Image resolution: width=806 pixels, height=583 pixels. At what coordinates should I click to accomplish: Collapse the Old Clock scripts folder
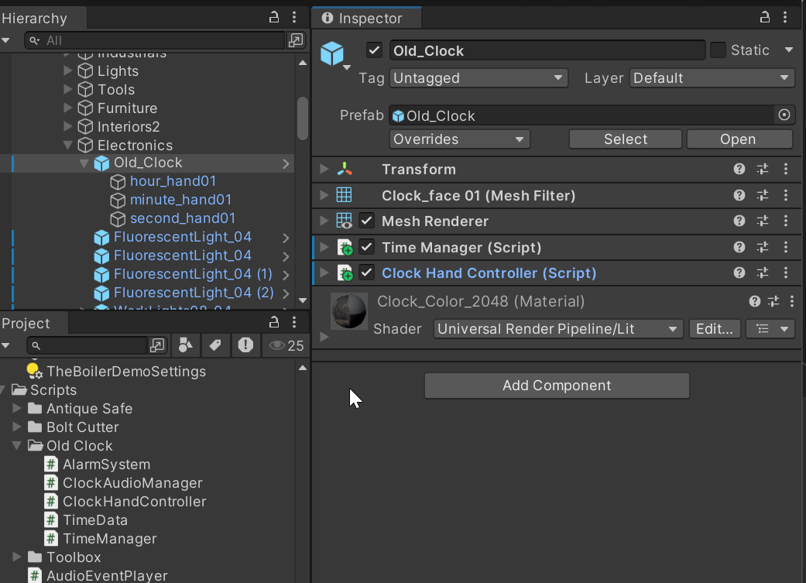(x=16, y=445)
